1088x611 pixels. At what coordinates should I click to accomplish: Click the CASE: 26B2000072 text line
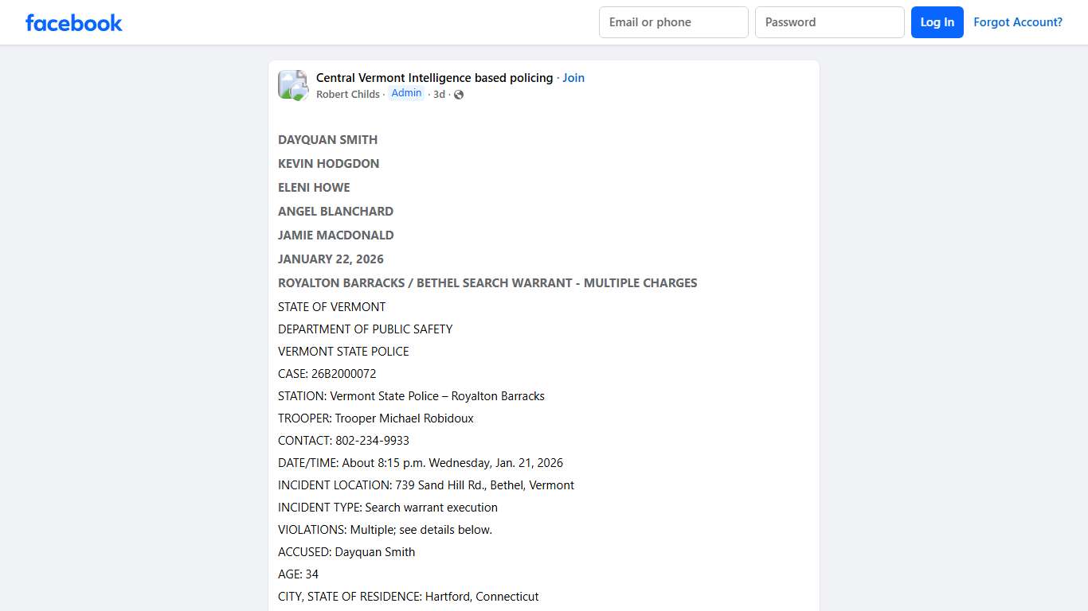(327, 373)
